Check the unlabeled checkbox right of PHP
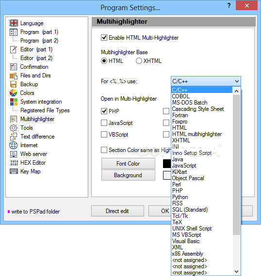Screen dimensions: 261x276 166,111
